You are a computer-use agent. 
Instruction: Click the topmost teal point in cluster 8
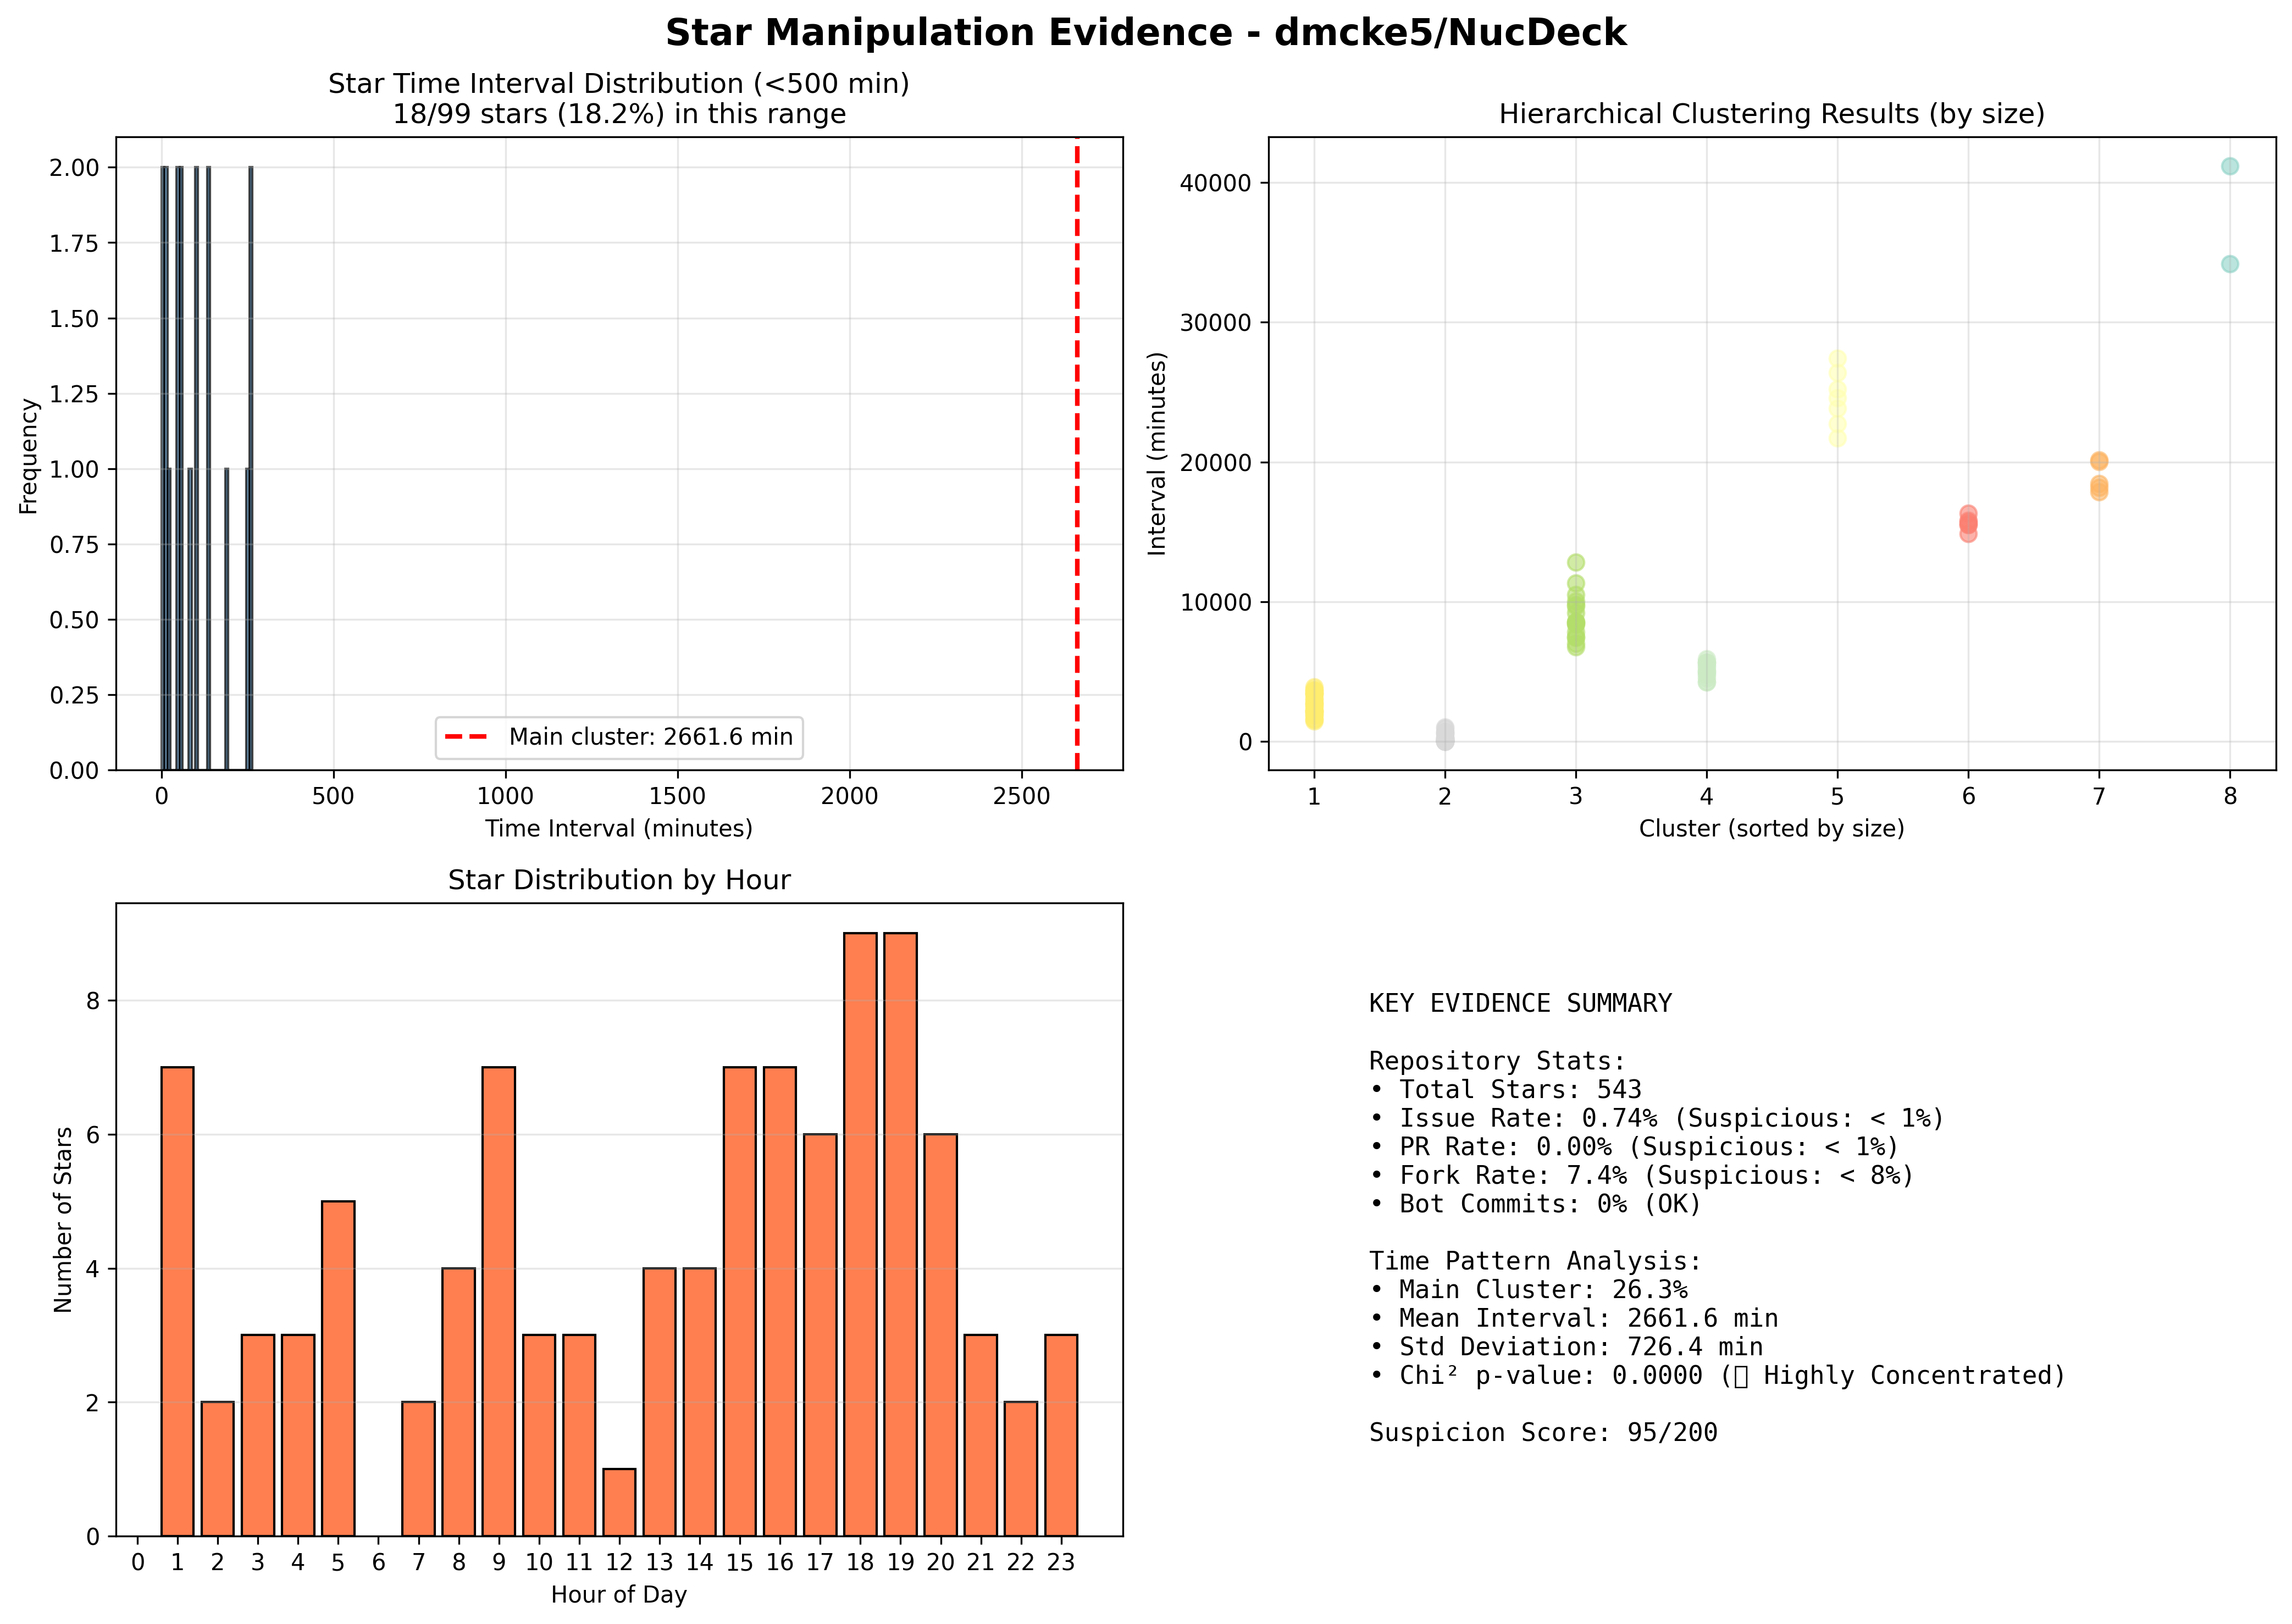(x=2229, y=166)
